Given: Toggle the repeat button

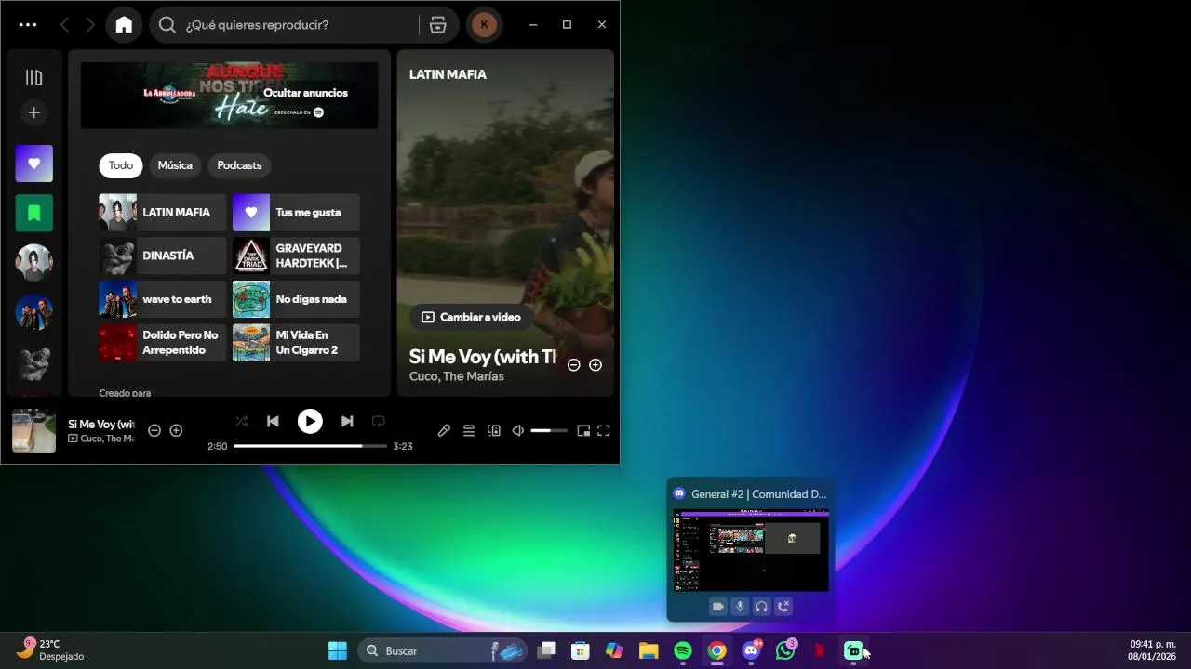Looking at the screenshot, I should 379,421.
